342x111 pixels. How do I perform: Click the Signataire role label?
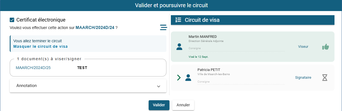click(x=303, y=78)
